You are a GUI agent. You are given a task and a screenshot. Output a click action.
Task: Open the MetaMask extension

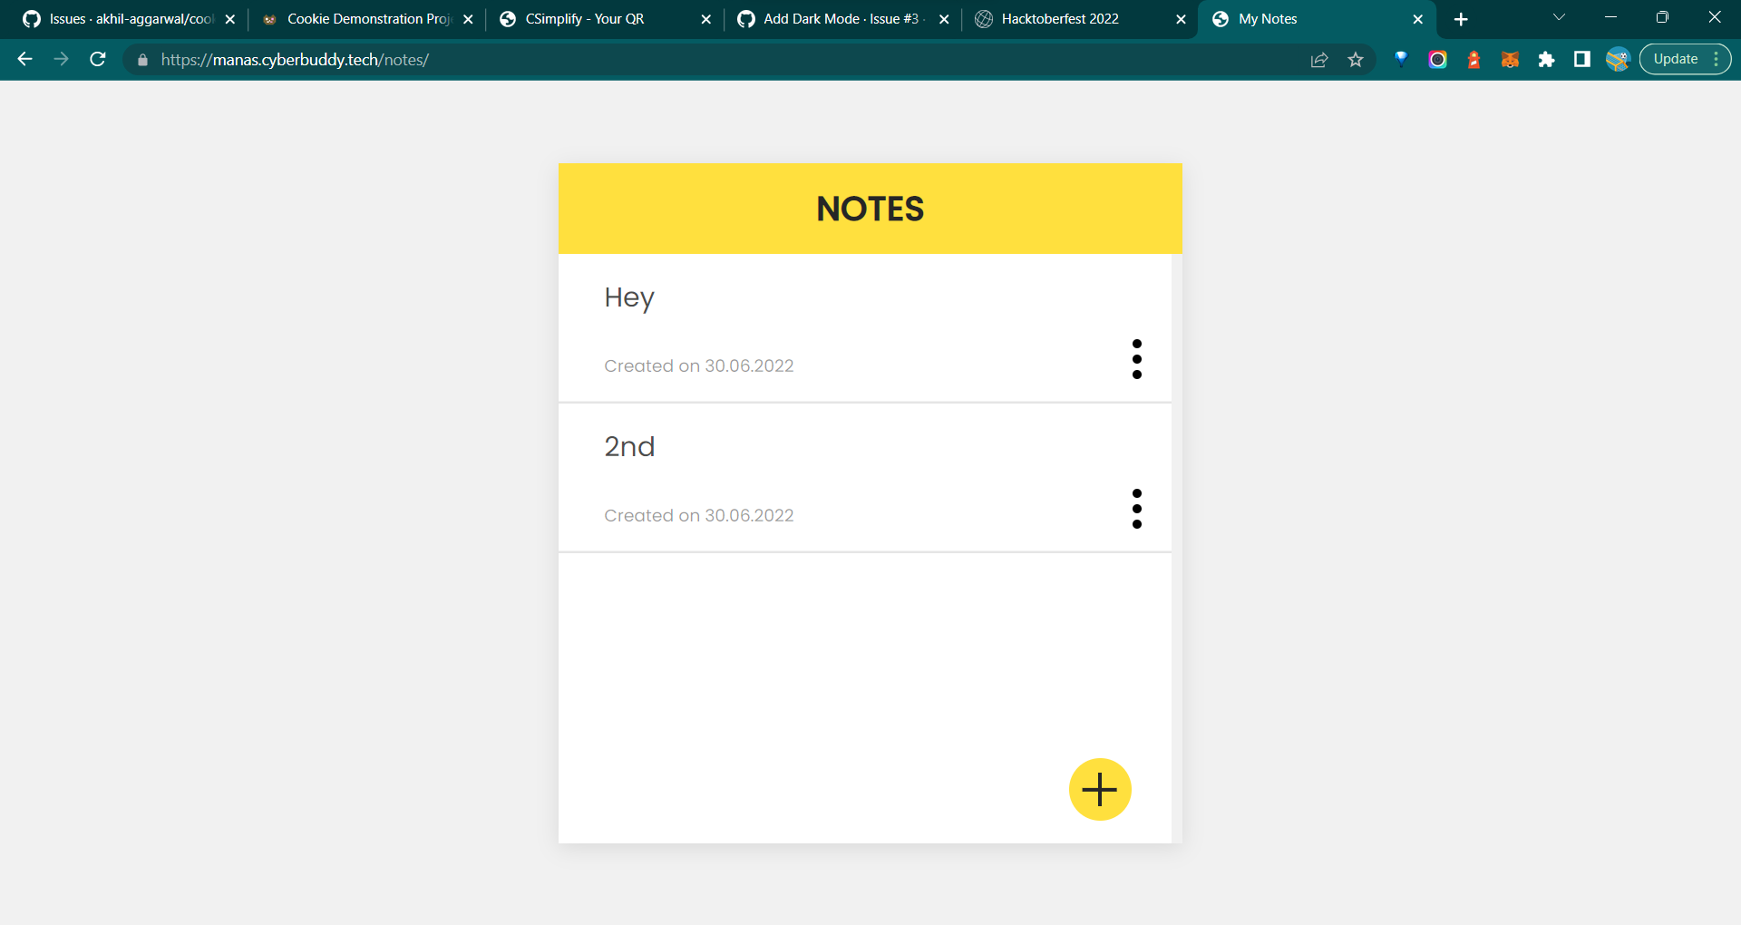[x=1510, y=59]
